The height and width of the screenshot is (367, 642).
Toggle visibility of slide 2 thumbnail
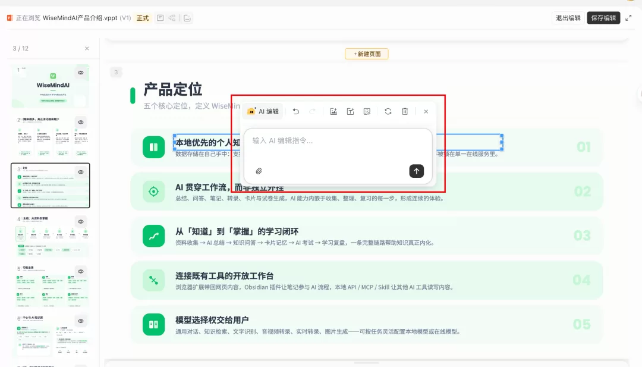coord(81,122)
